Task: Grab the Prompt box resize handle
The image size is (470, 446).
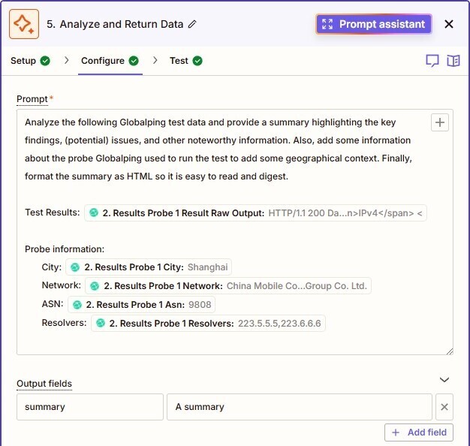Action: [450, 351]
